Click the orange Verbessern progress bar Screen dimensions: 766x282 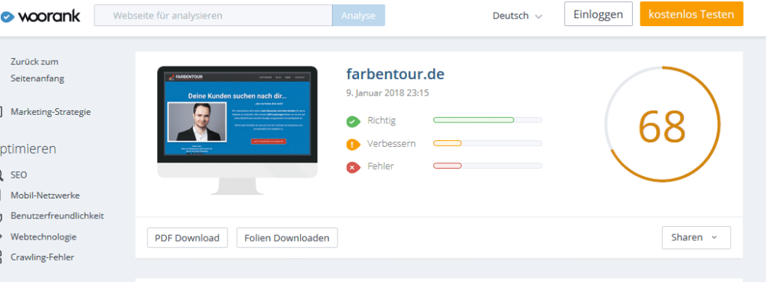tap(488, 143)
